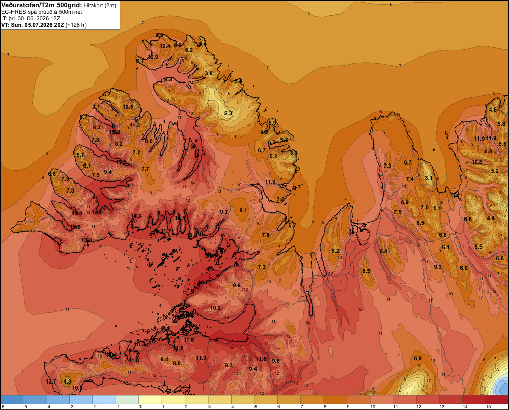This screenshot has width=509, height=410.
Task: Click the temperature value 8.2
Action: [119, 144]
